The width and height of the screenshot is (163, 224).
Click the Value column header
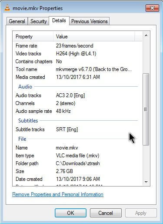click(94, 37)
